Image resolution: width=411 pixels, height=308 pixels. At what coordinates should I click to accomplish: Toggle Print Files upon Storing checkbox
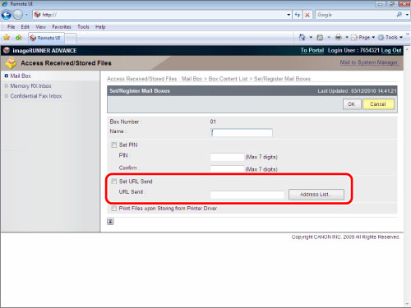[x=113, y=209]
